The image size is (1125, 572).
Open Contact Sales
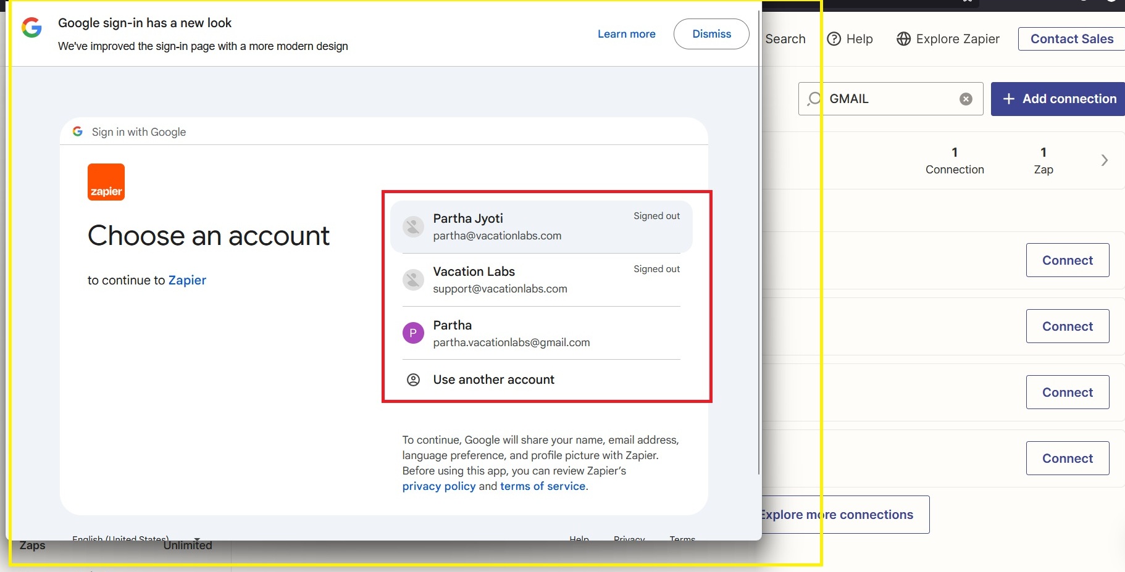coord(1071,39)
